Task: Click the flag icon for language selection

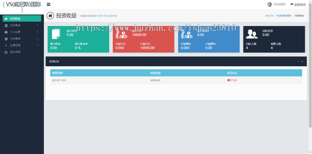Action: (292, 5)
